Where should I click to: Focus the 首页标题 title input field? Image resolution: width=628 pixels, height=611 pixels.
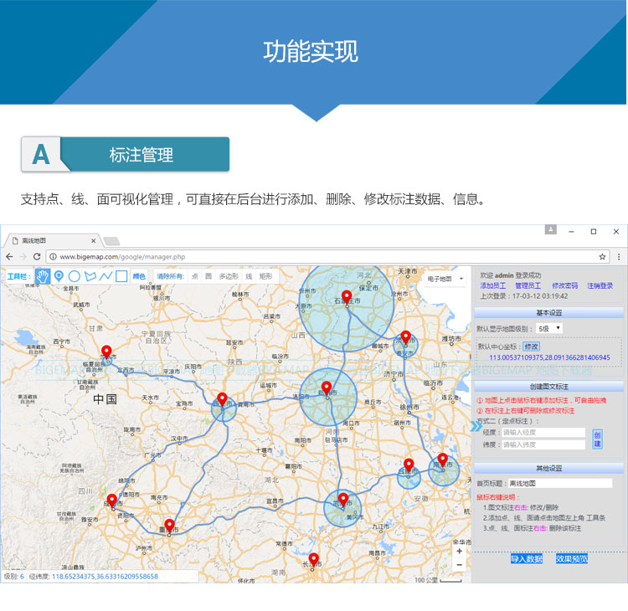(560, 483)
